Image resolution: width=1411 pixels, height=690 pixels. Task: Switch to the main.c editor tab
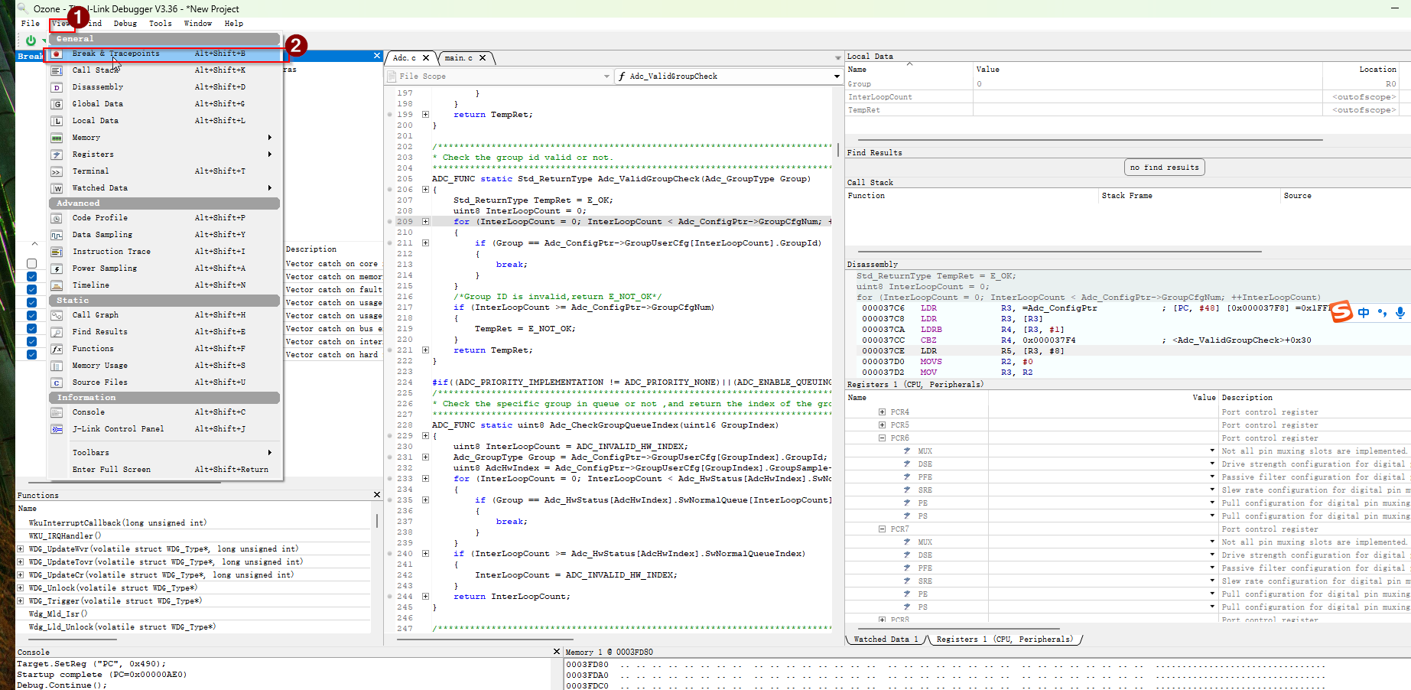[x=459, y=58]
